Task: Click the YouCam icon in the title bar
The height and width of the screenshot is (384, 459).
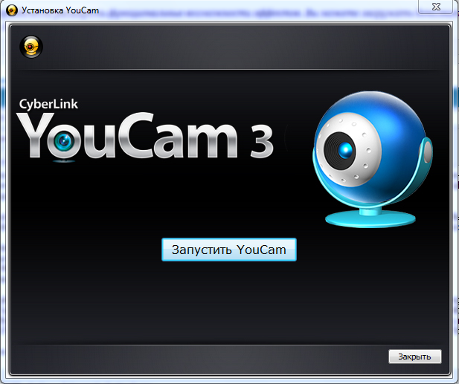Action: click(x=12, y=10)
